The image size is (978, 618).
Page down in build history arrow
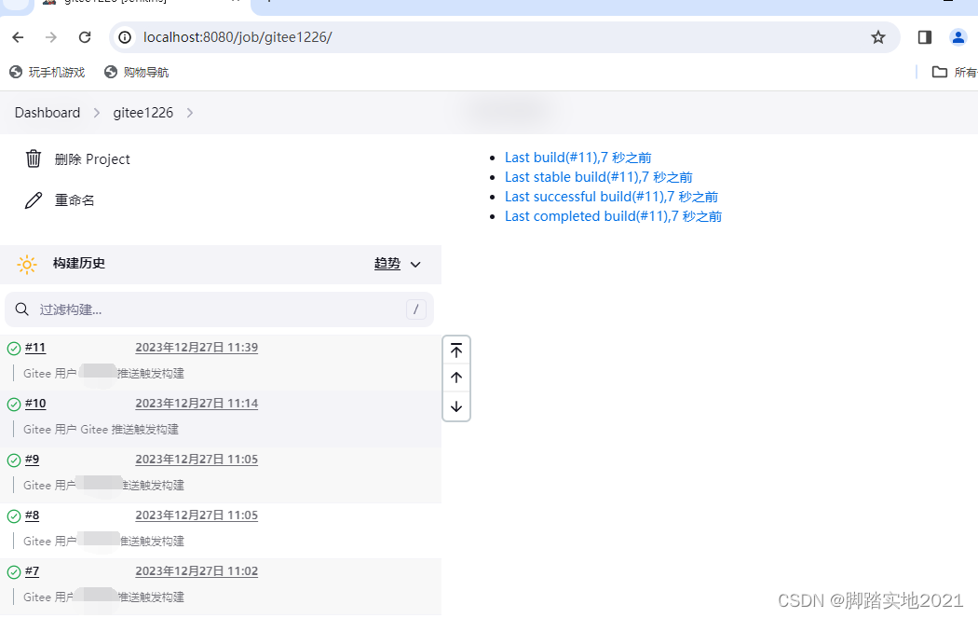pyautogui.click(x=456, y=406)
